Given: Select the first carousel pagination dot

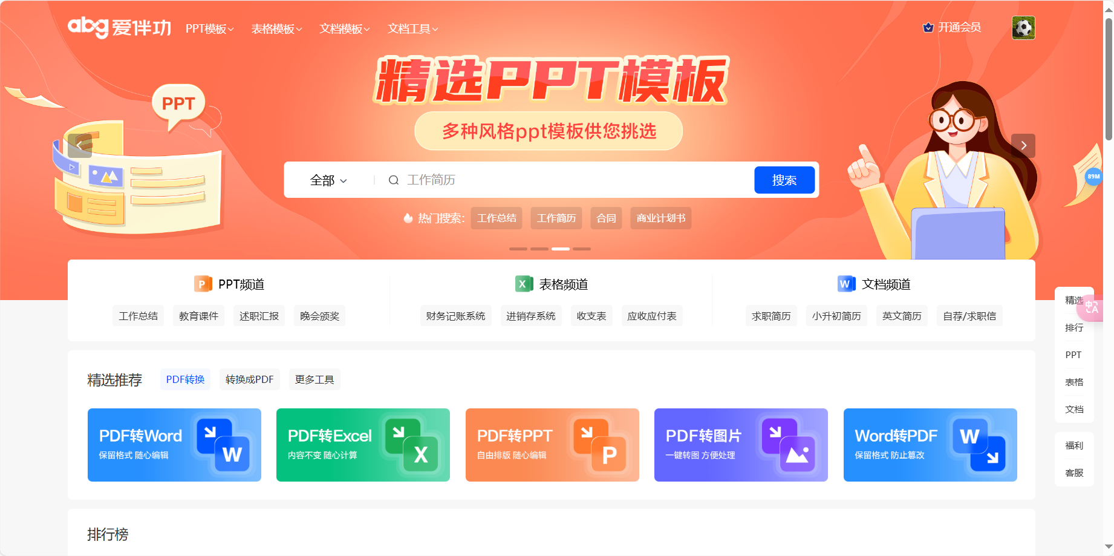Looking at the screenshot, I should point(518,249).
